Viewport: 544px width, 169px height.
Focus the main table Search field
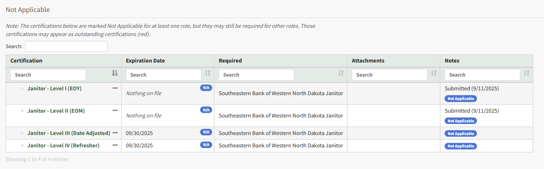pyautogui.click(x=66, y=46)
